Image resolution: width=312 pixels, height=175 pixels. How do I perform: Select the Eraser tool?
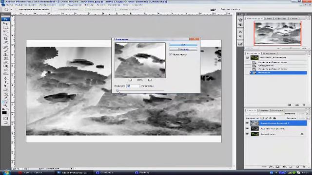tap(5, 62)
